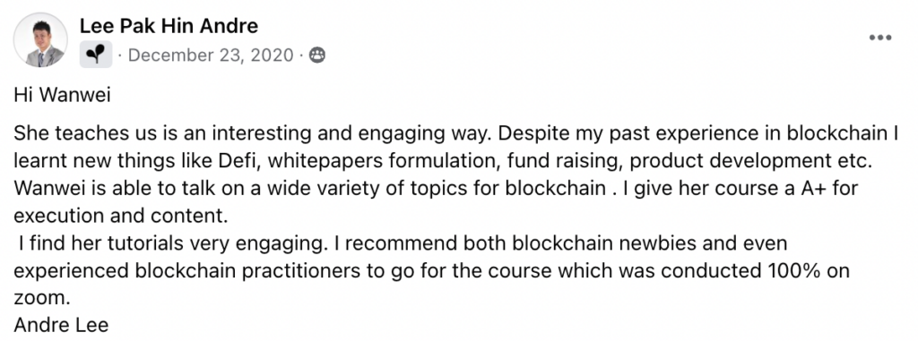The image size is (918, 341).
Task: Click the word 'zoom.' near the post end
Action: tap(41, 298)
